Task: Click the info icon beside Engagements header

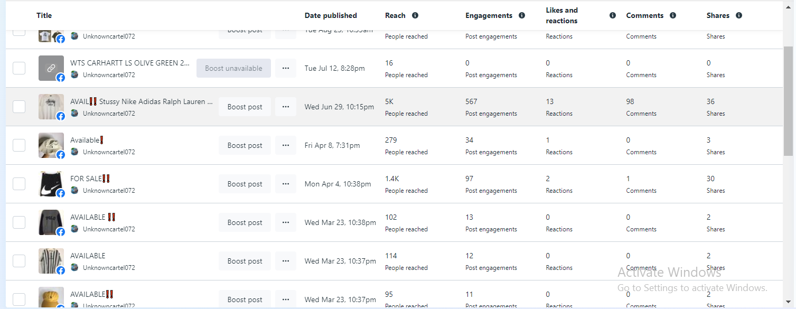Action: [522, 15]
